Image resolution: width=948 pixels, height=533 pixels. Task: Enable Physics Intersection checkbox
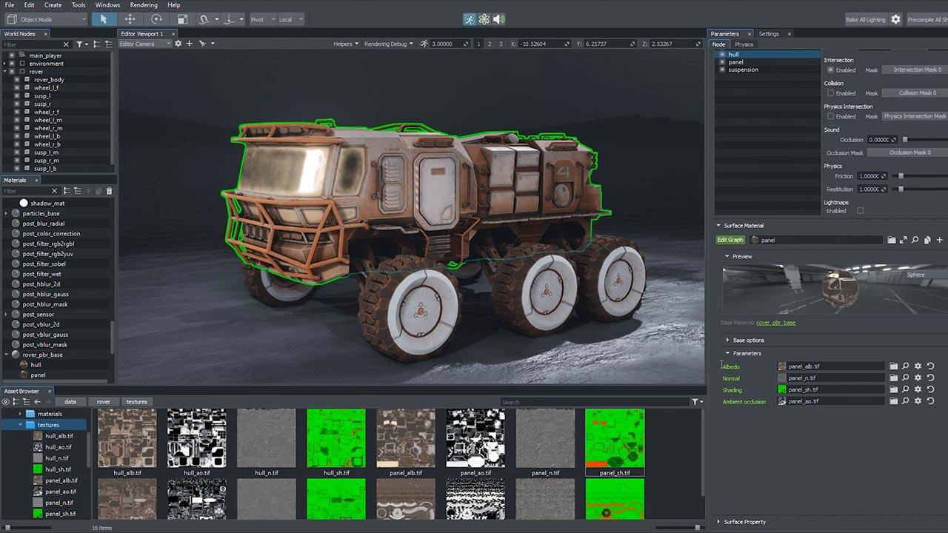(830, 116)
